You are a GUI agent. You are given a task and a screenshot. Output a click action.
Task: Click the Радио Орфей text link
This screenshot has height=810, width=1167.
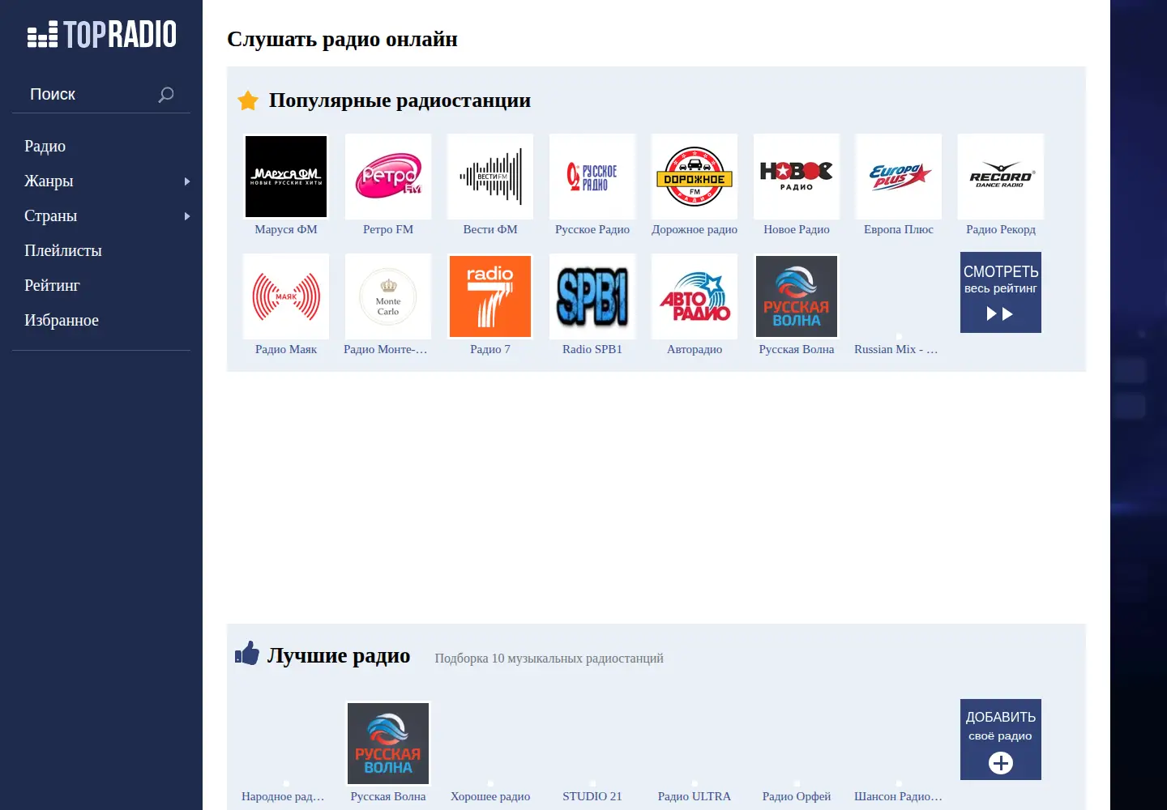(797, 797)
